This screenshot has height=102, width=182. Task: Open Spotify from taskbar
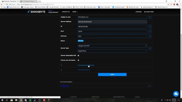[x=30, y=100]
